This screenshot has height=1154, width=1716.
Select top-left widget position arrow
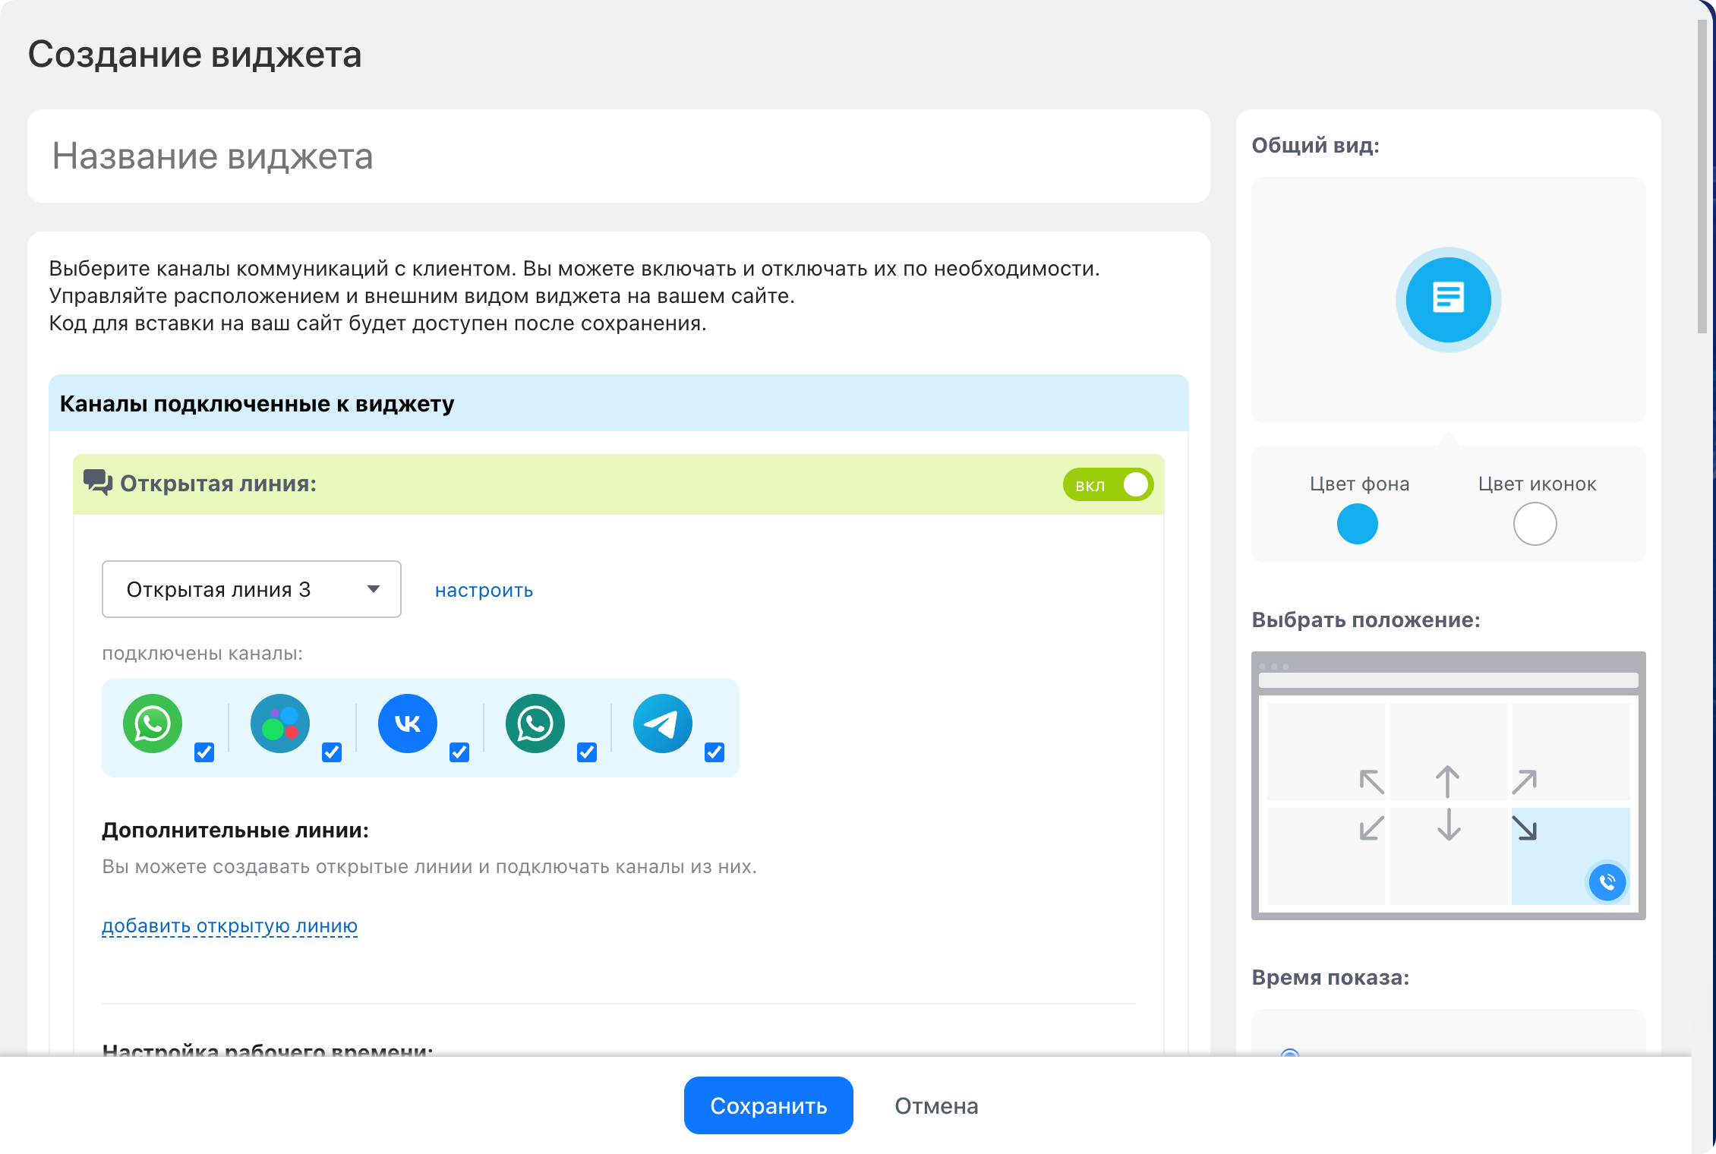[1372, 782]
